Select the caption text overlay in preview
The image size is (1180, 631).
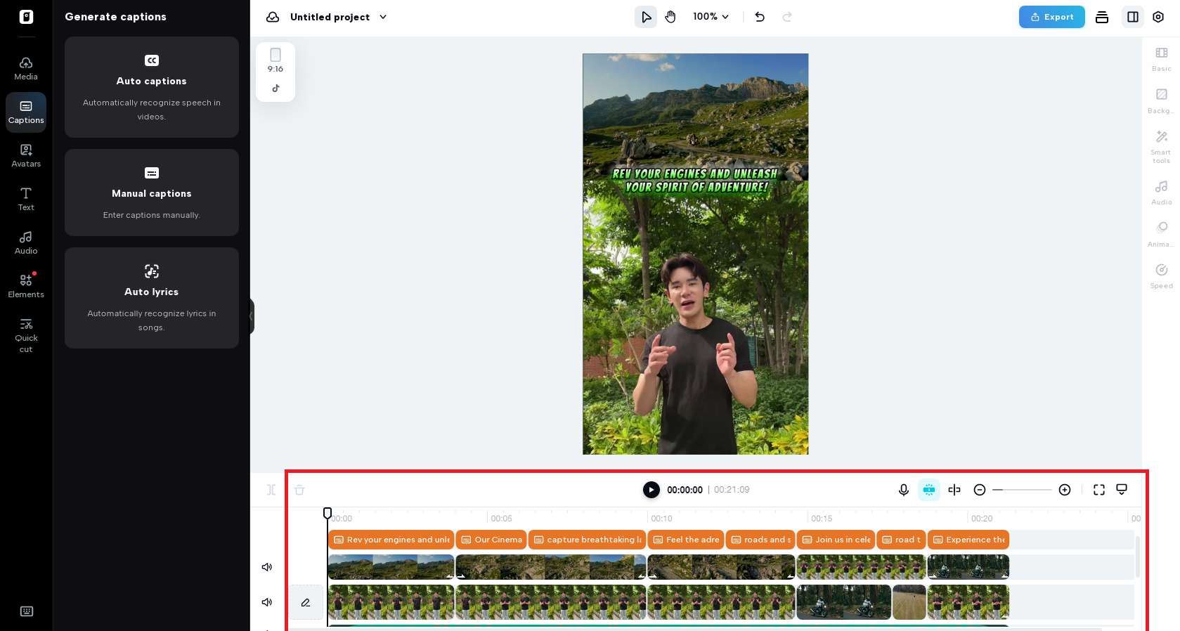pyautogui.click(x=696, y=181)
